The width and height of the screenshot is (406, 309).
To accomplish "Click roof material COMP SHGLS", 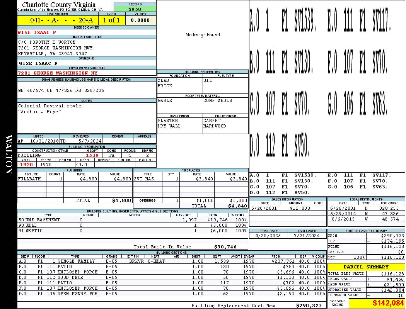I will tap(218, 100).
